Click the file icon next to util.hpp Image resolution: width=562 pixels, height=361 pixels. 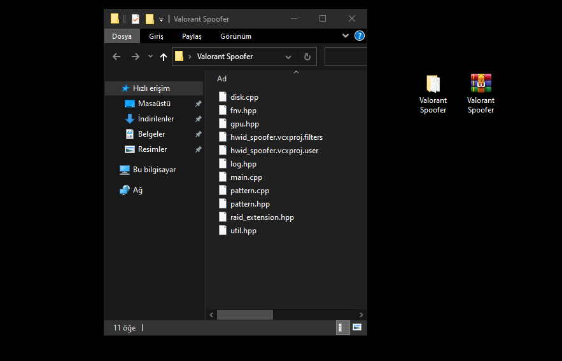click(x=223, y=230)
